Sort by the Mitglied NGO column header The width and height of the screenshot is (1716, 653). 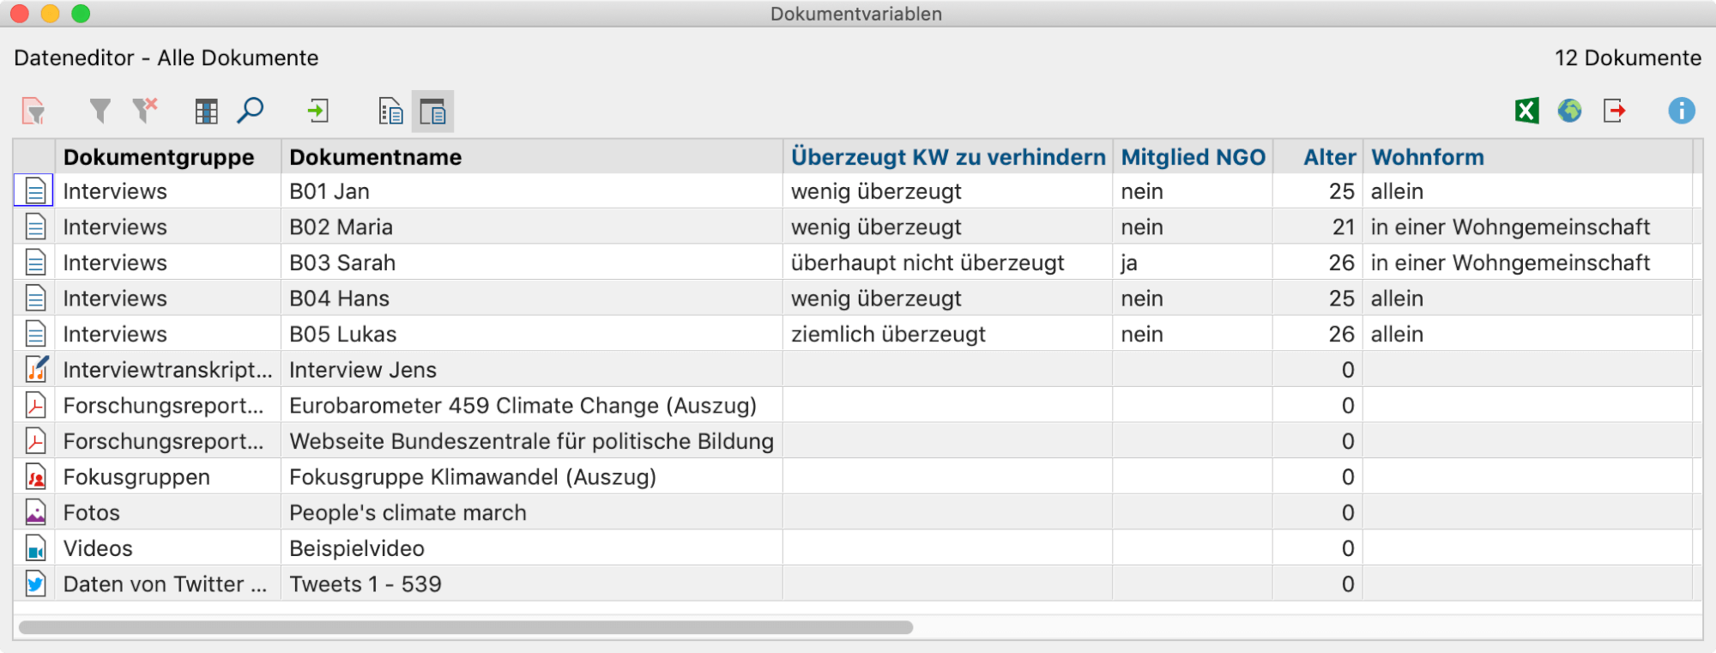tap(1193, 157)
